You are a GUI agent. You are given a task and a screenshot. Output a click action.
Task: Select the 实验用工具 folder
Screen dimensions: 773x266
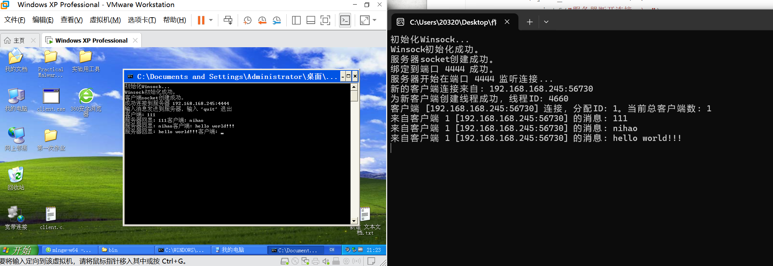(x=86, y=61)
